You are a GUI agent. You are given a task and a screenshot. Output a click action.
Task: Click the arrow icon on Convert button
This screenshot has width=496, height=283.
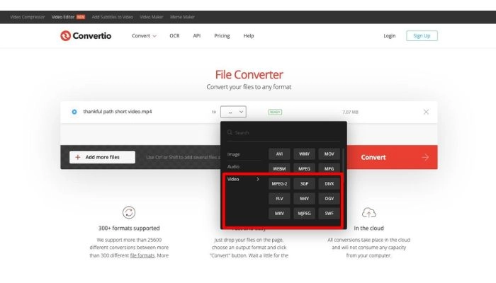click(x=425, y=157)
